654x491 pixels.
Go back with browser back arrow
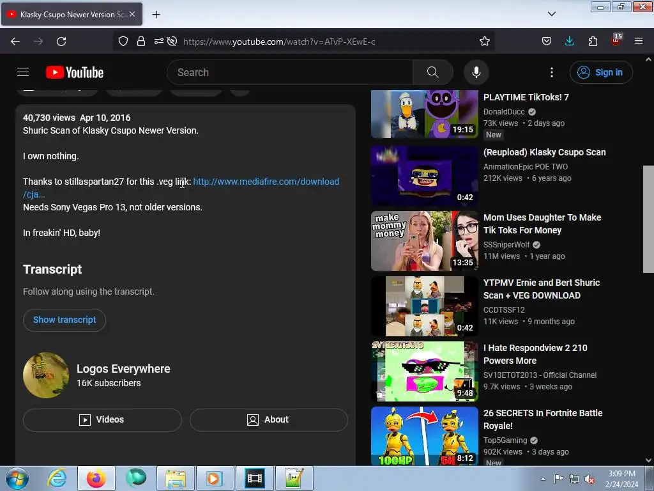(15, 42)
